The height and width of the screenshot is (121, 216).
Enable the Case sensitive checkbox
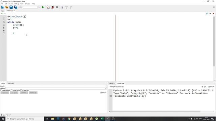(x=1, y=90)
